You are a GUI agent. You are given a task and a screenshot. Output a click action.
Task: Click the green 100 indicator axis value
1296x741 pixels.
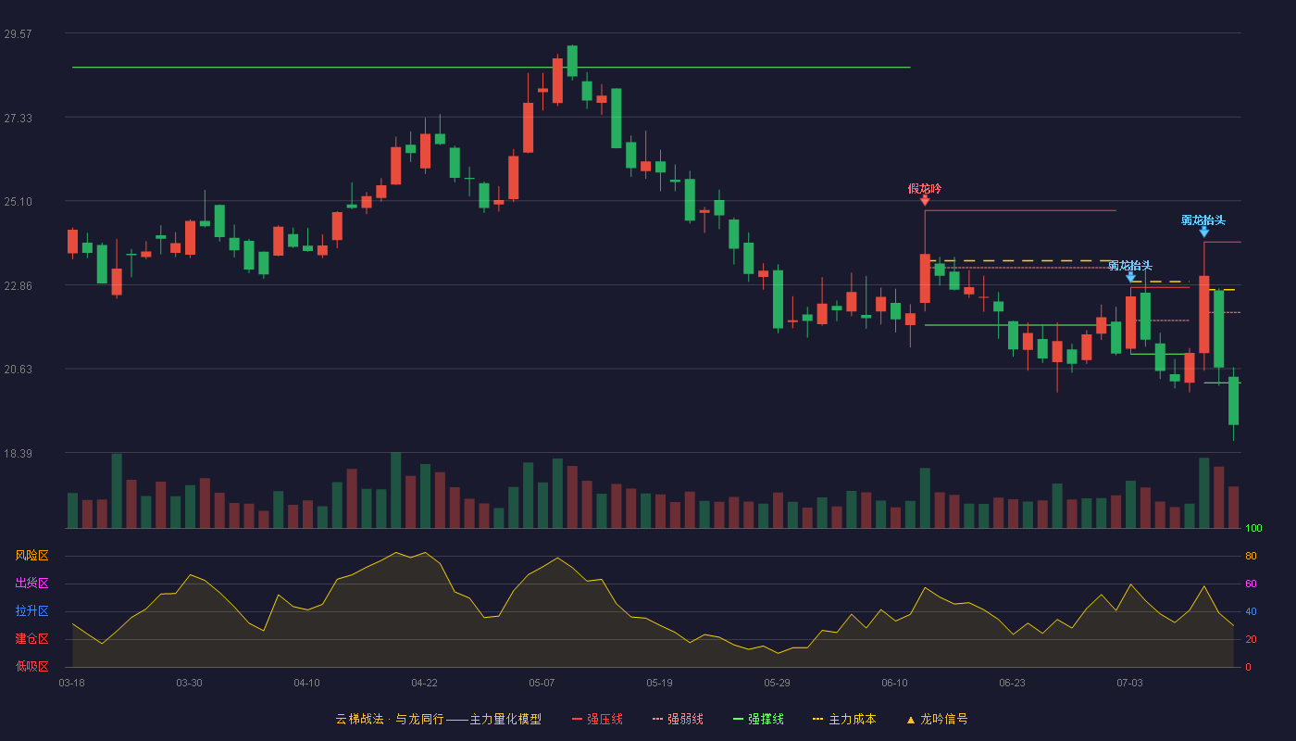tap(1253, 529)
